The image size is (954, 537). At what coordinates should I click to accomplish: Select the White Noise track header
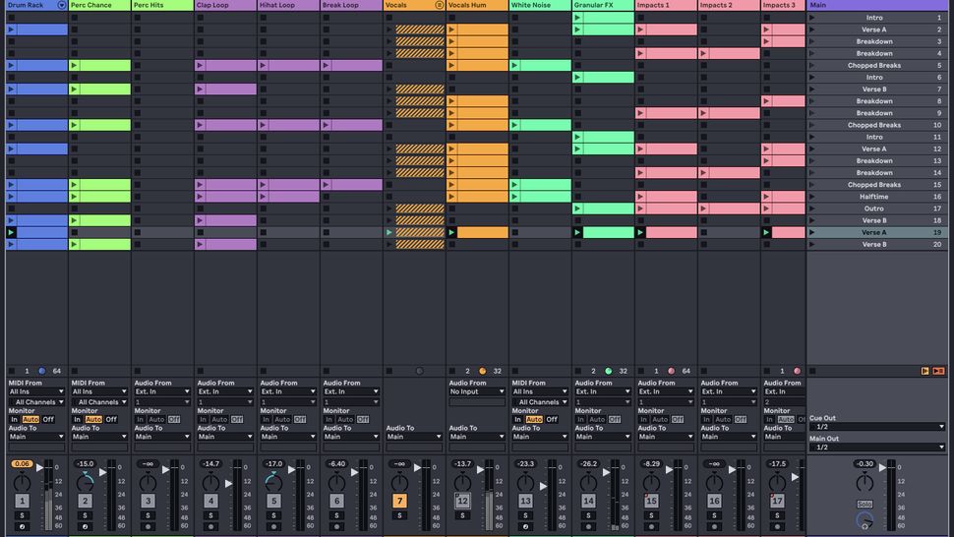point(540,5)
